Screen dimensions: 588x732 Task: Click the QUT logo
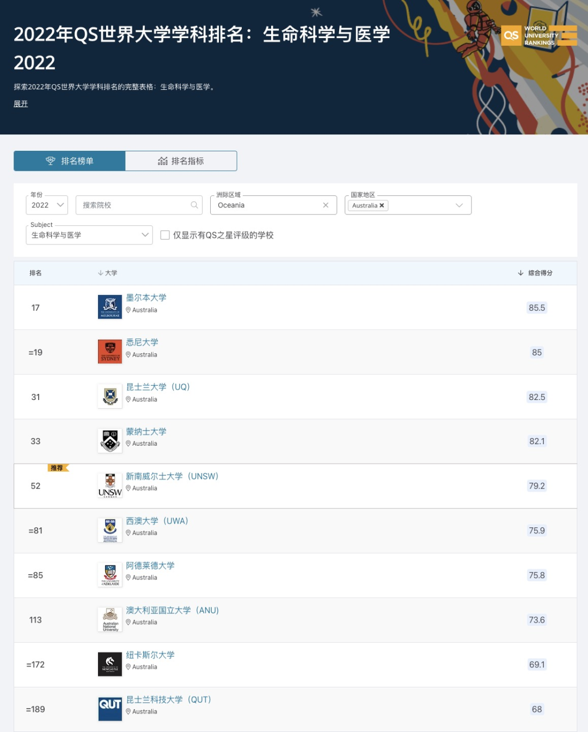(110, 709)
